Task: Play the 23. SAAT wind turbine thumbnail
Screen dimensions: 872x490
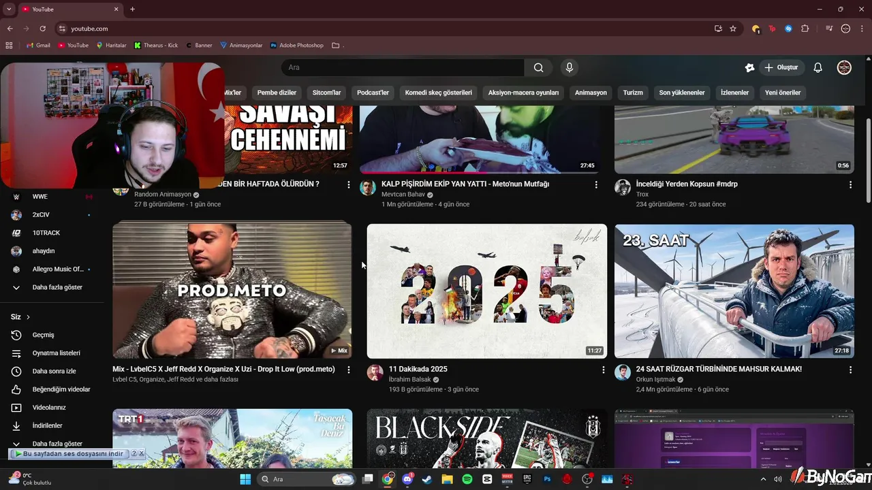Action: click(734, 291)
